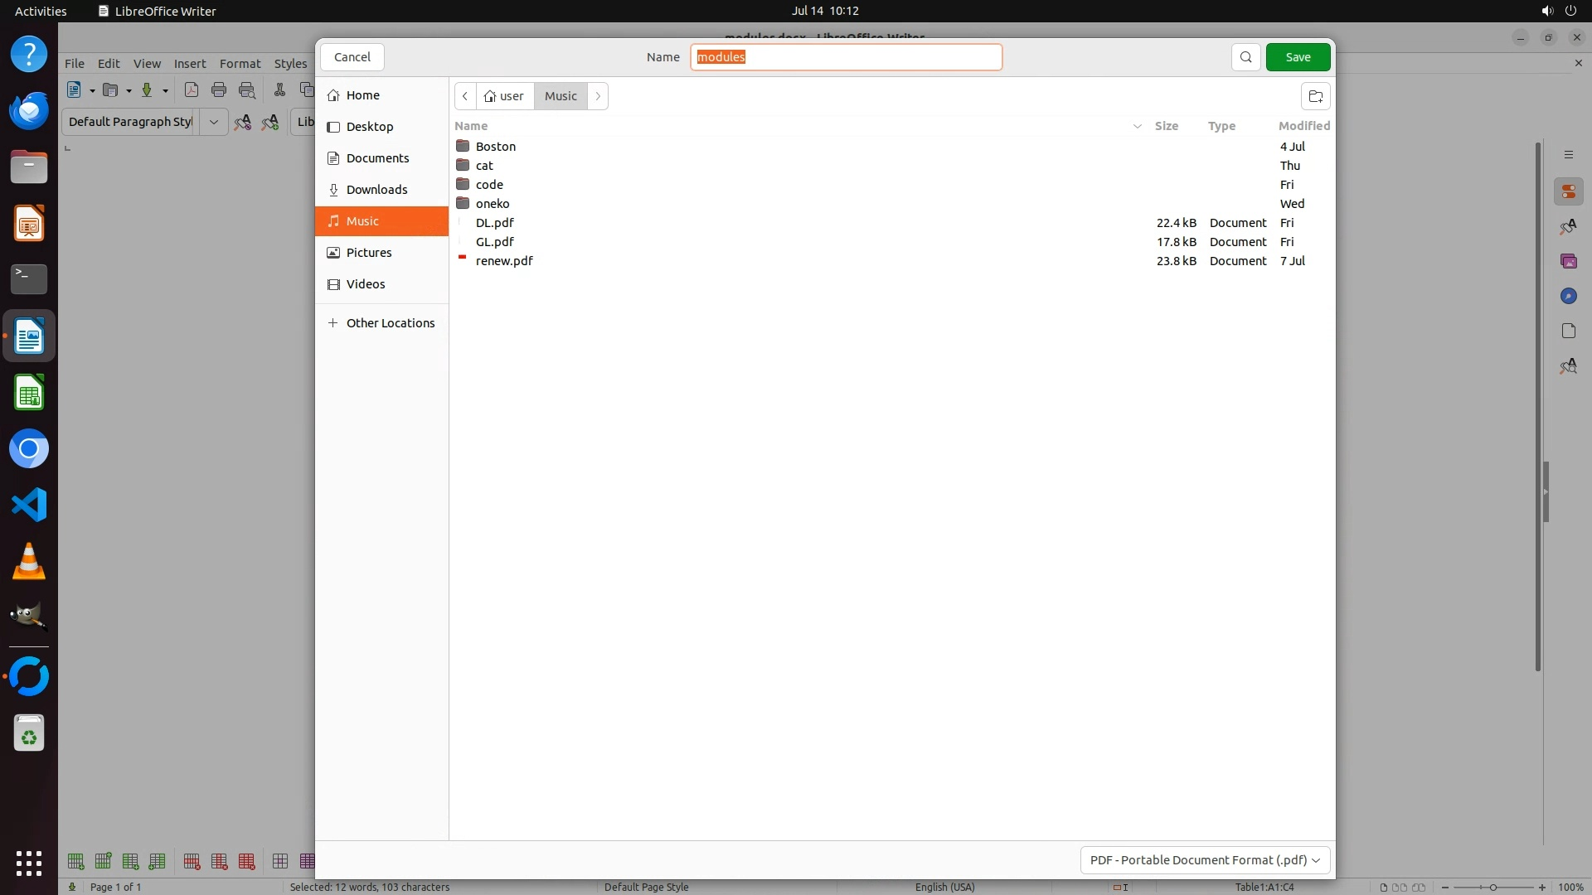Select Downloads in the places sidebar
The height and width of the screenshot is (895, 1592).
tap(376, 190)
